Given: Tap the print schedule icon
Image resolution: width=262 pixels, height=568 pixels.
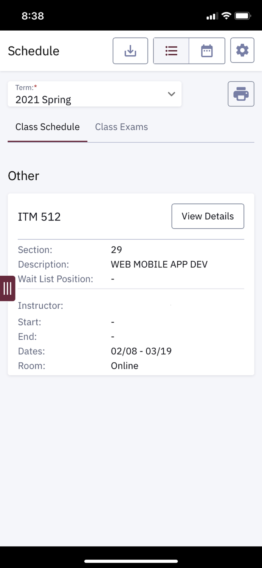Looking at the screenshot, I should coord(241,94).
